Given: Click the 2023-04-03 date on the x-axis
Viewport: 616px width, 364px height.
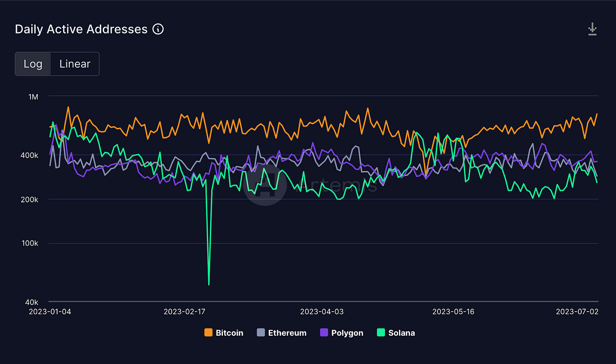Looking at the screenshot, I should point(322,312).
